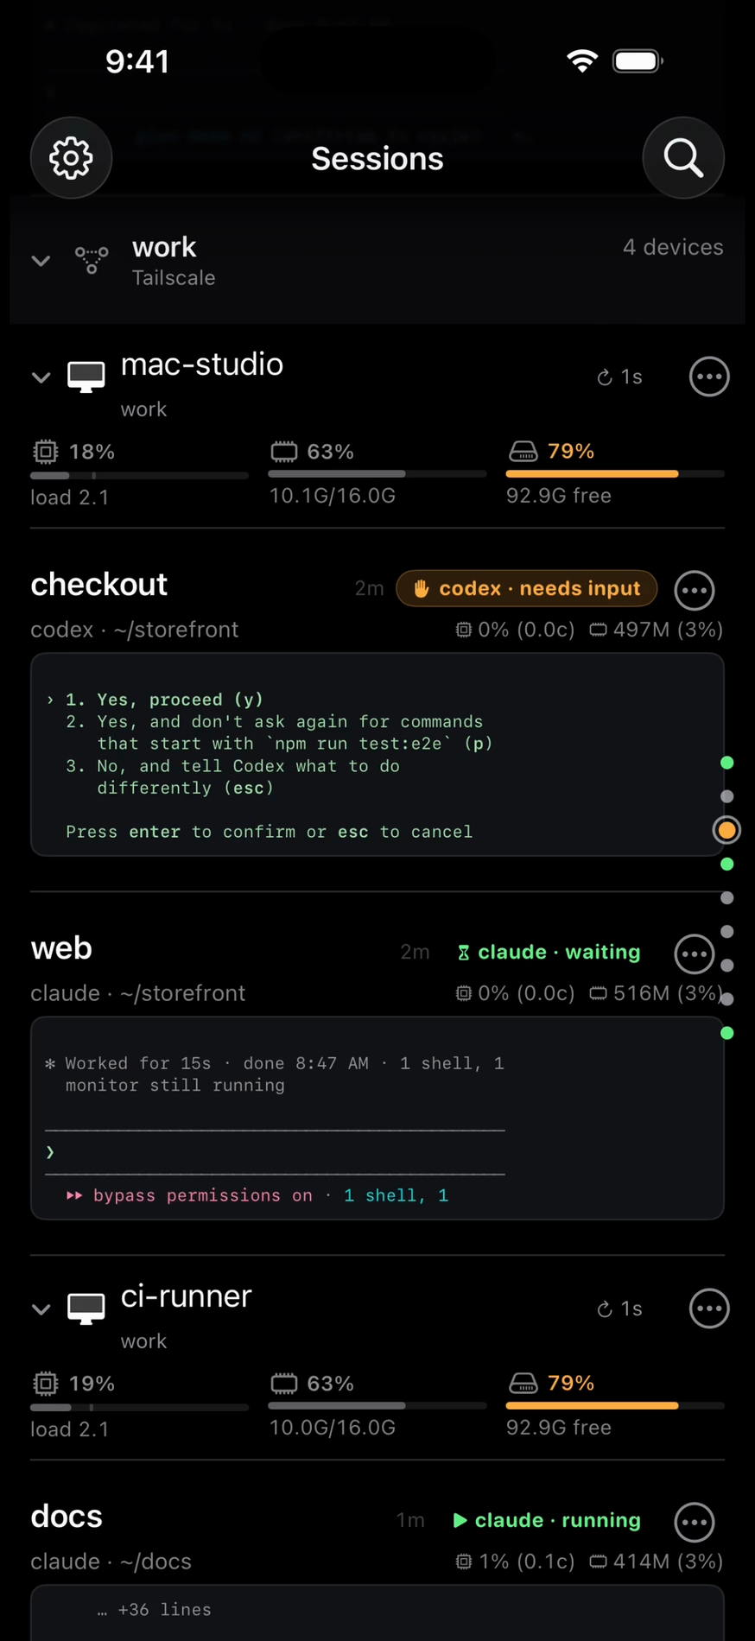Image resolution: width=755 pixels, height=1641 pixels.
Task: Click the '4 devices' count label
Action: click(x=673, y=247)
